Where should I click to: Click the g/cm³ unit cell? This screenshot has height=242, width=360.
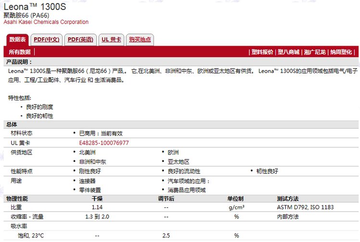click(236, 207)
